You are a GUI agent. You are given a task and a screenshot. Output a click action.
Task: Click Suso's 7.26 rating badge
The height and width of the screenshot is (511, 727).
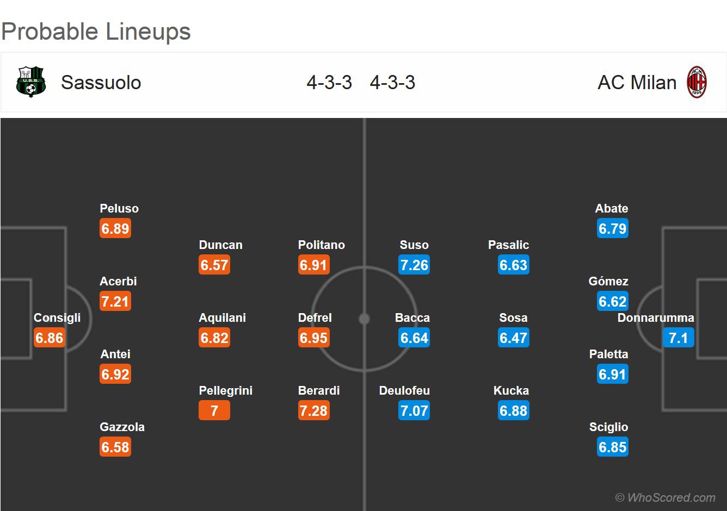click(x=414, y=265)
